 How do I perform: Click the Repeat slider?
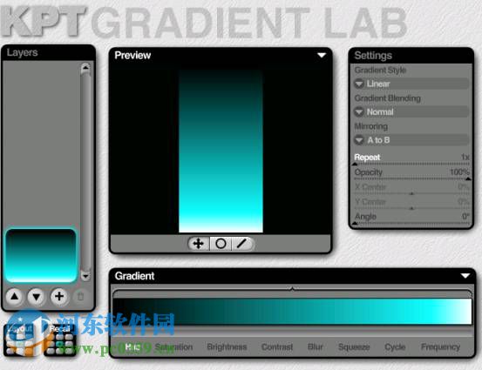pos(411,165)
